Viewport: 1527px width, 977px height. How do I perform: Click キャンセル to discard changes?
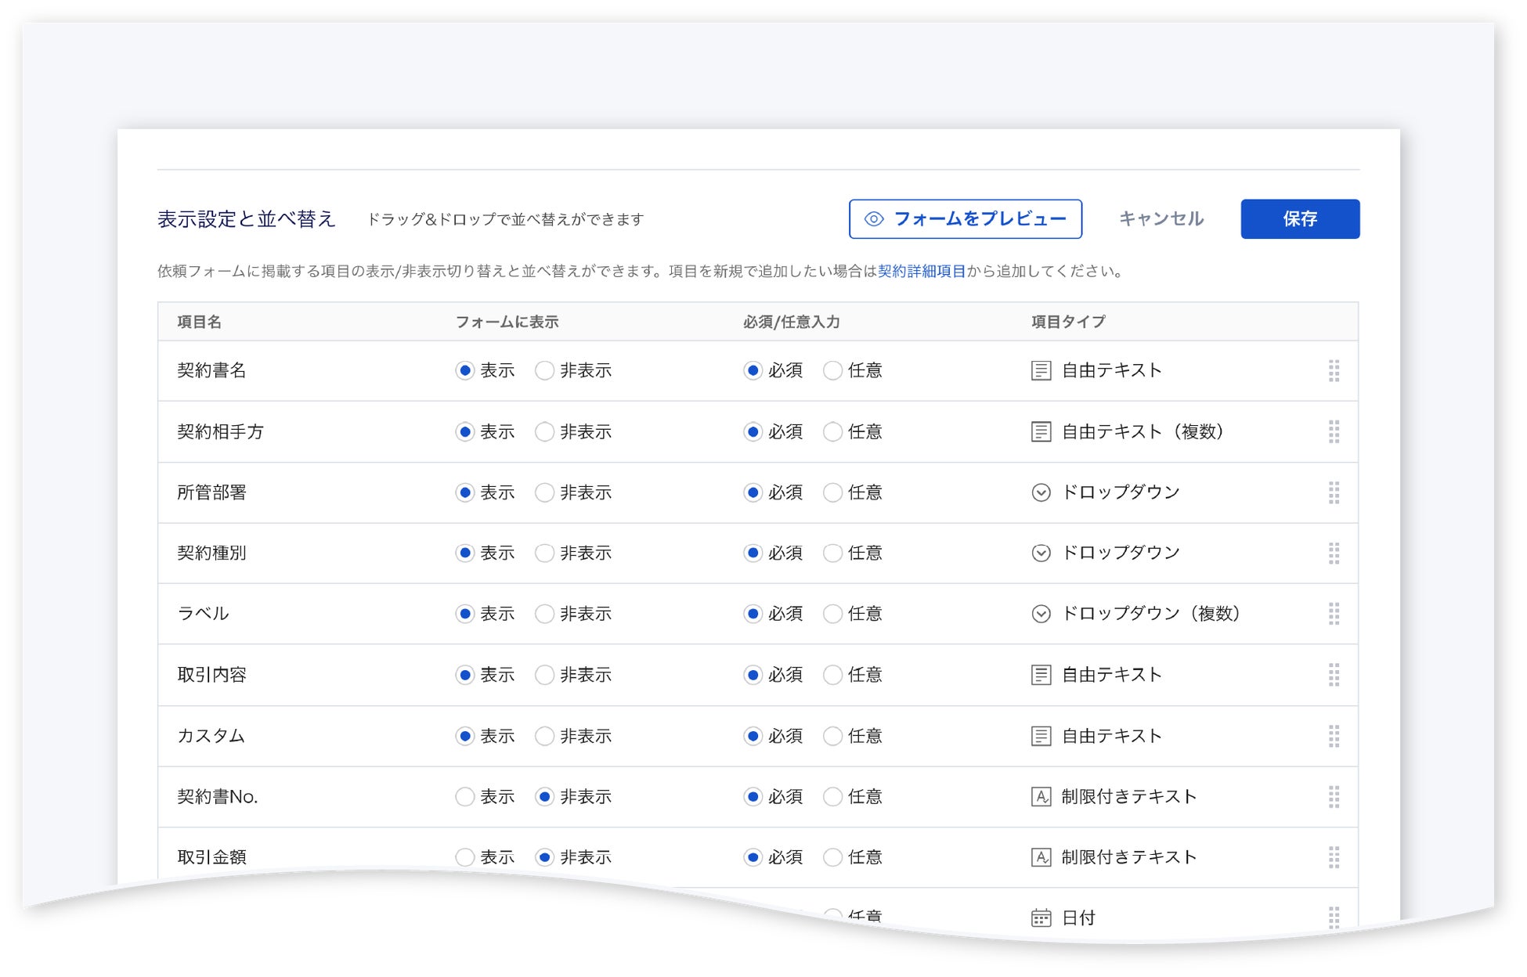(x=1161, y=219)
